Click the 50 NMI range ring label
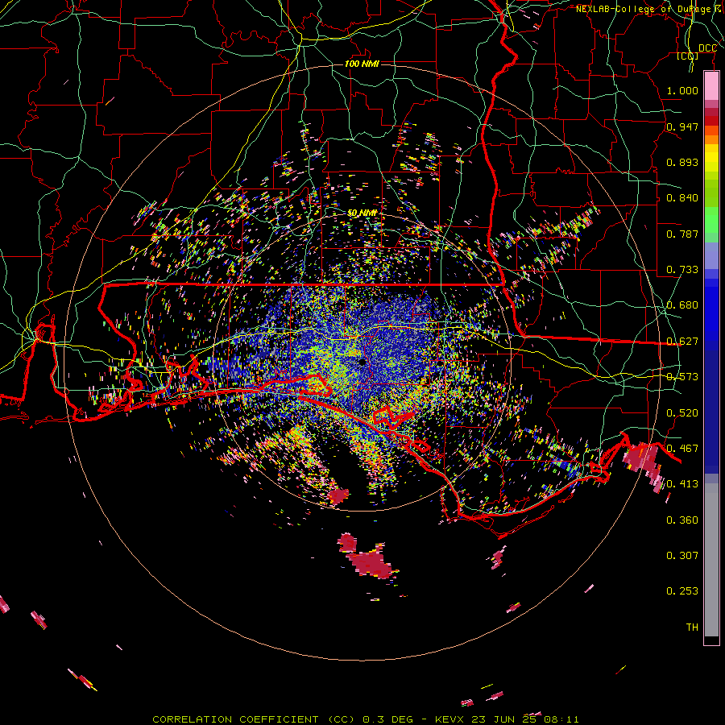725x725 pixels. [362, 213]
